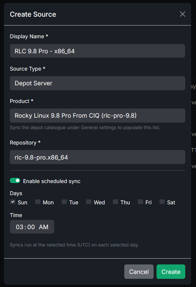
Task: Uncheck the Sun day checkbox
Action: click(x=13, y=202)
